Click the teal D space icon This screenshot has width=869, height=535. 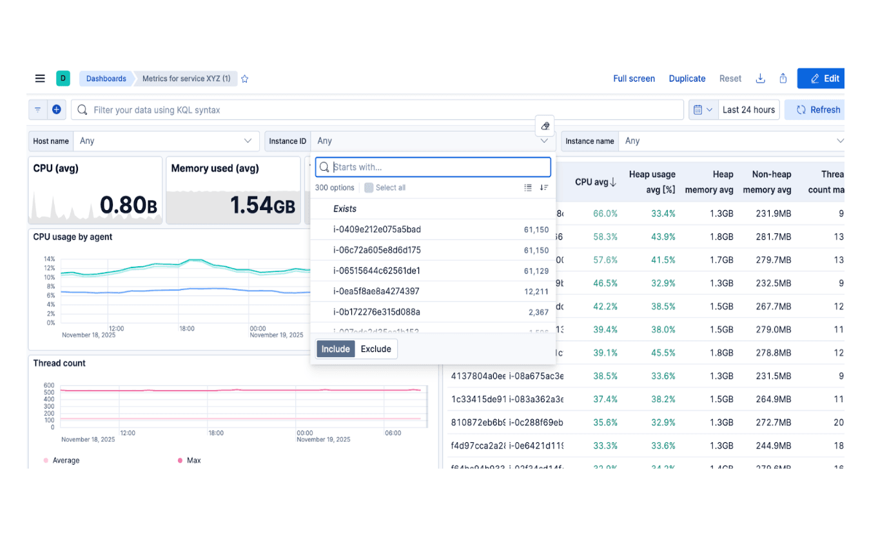(x=63, y=78)
